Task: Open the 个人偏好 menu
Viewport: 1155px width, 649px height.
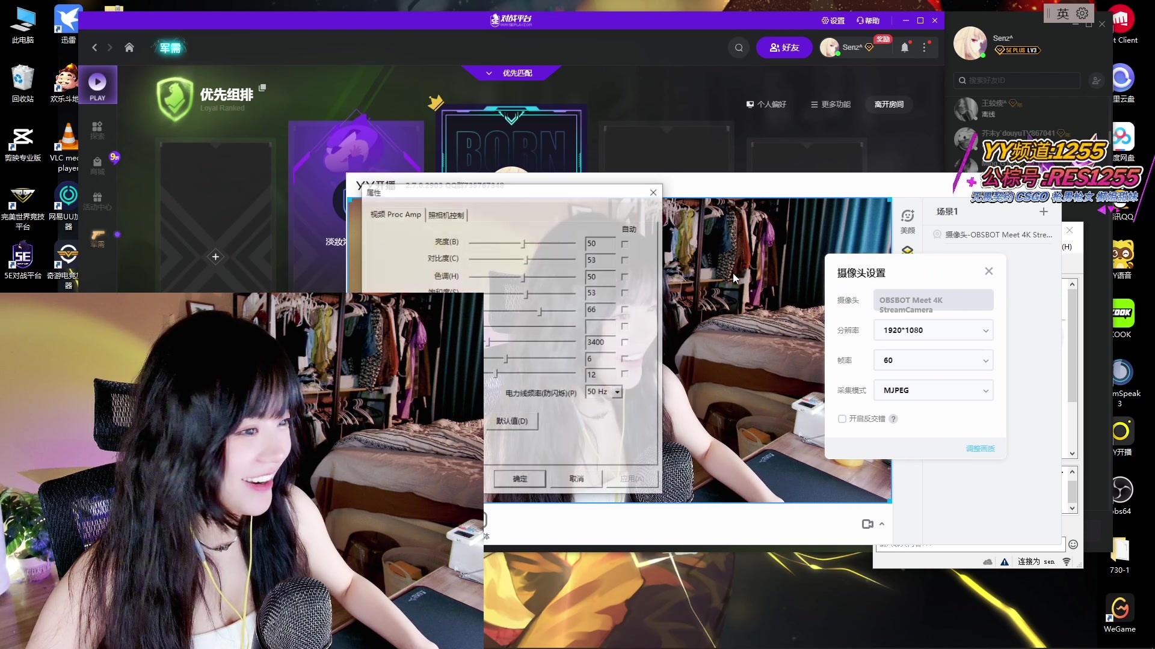Action: coord(766,105)
